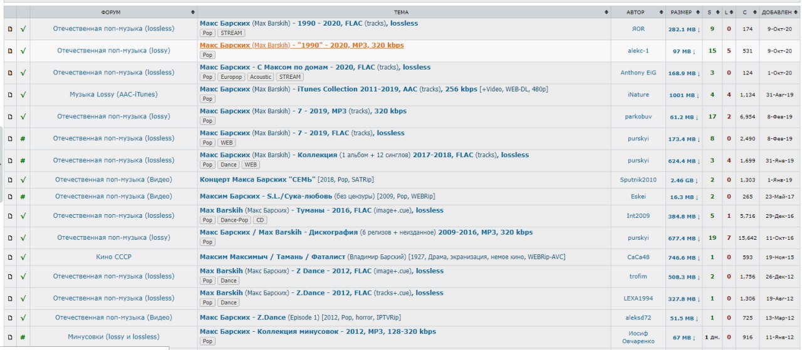802x350 pixels.
Task: Download the 16.3 MB torrent
Action: (x=685, y=196)
